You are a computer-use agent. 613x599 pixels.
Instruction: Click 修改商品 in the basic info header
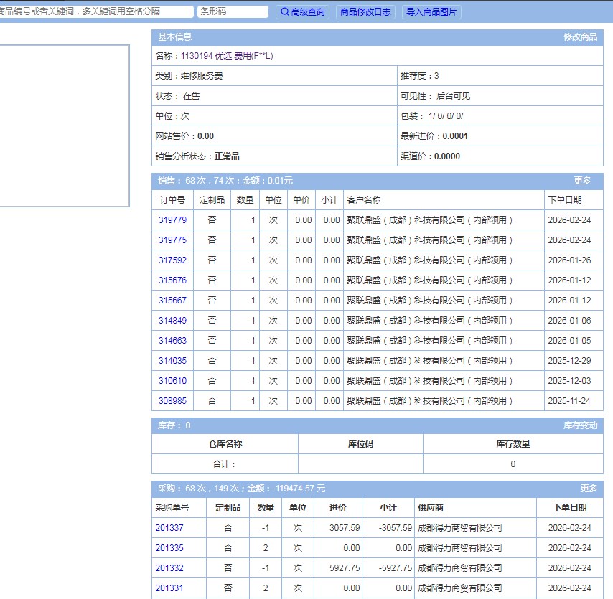click(x=580, y=37)
